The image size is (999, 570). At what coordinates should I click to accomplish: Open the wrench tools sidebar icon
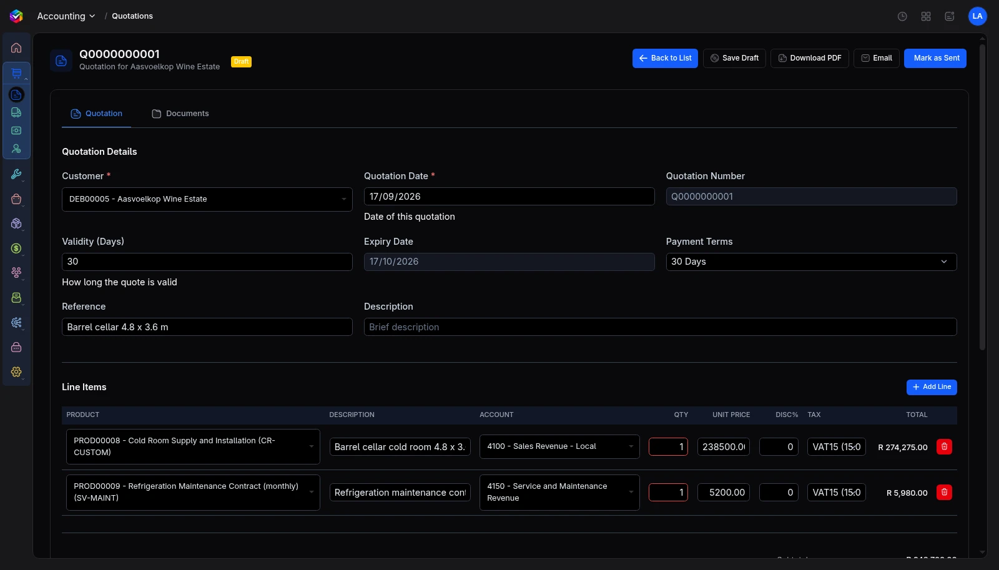pyautogui.click(x=16, y=174)
